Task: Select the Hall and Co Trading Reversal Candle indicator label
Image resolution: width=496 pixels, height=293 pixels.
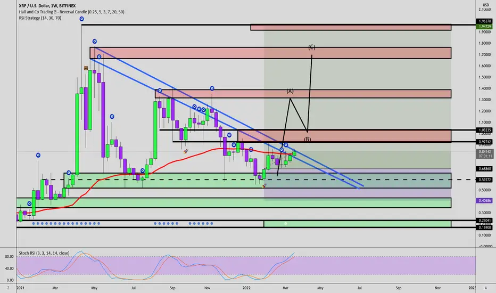Action: tap(71, 12)
